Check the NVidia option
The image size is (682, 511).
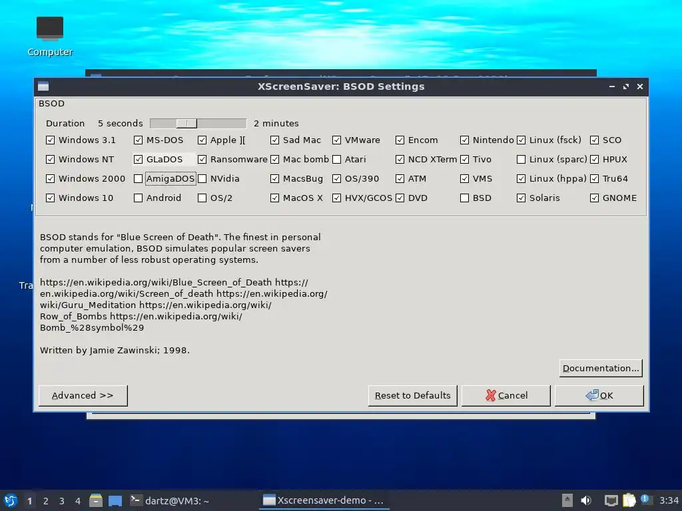click(202, 178)
